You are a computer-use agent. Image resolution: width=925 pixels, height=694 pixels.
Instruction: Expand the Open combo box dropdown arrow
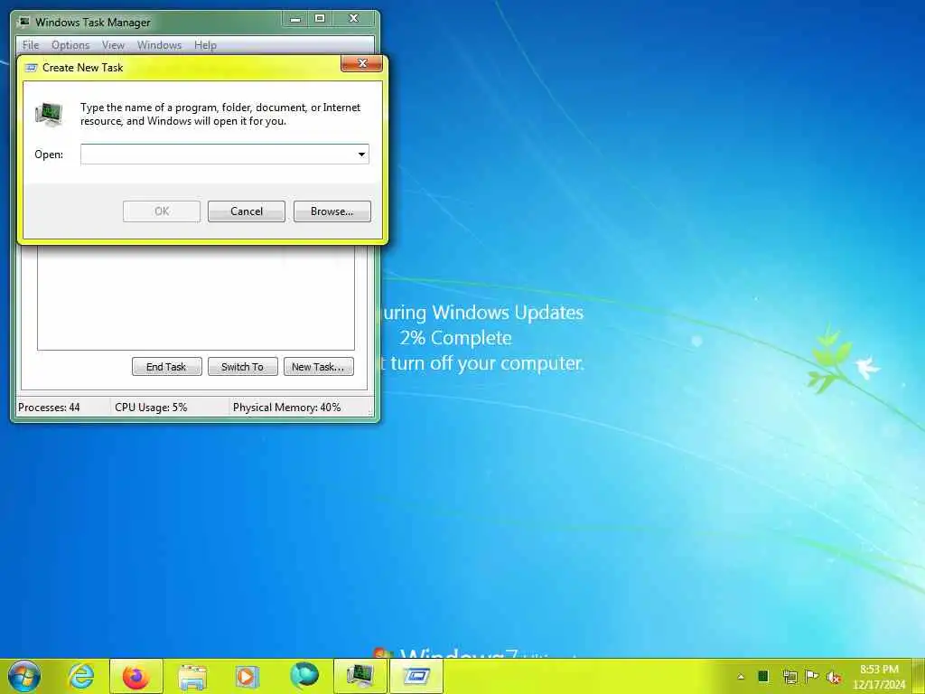361,155
